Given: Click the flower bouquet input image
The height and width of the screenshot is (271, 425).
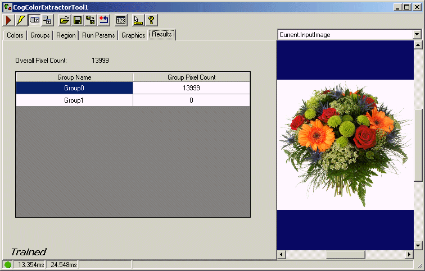Looking at the screenshot, I should (x=345, y=145).
